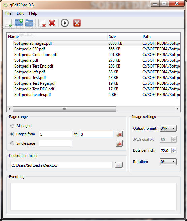Select the Single page radio button
187x221 pixels.
click(x=12, y=143)
